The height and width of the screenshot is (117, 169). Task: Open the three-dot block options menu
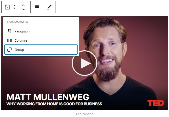(62, 7)
